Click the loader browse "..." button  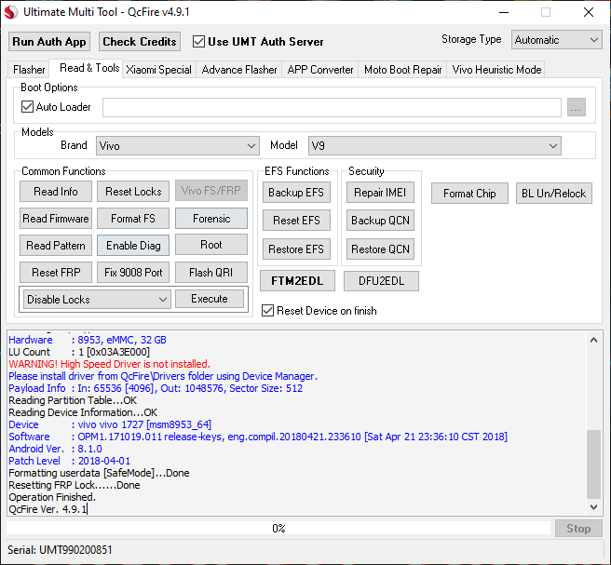(x=577, y=107)
